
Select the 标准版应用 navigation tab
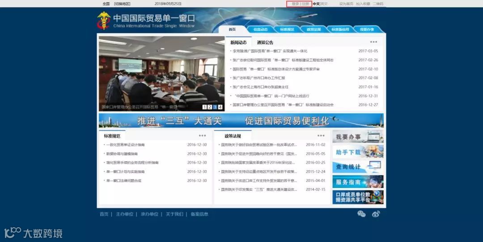point(340,29)
